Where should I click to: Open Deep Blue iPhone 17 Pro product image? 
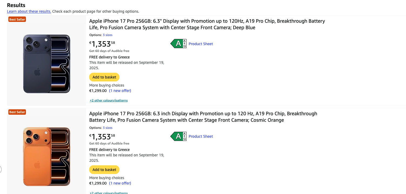coord(46,64)
